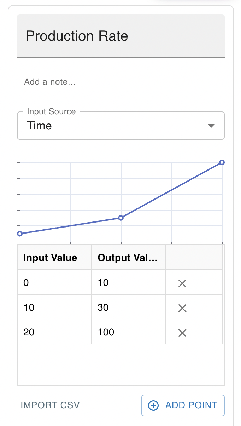Delete the row with input 10
241x426 pixels.
tap(182, 308)
